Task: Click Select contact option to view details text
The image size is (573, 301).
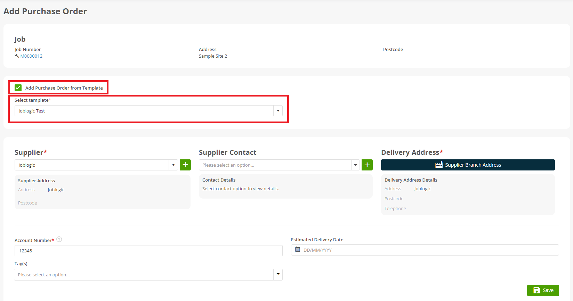Action: (241, 189)
